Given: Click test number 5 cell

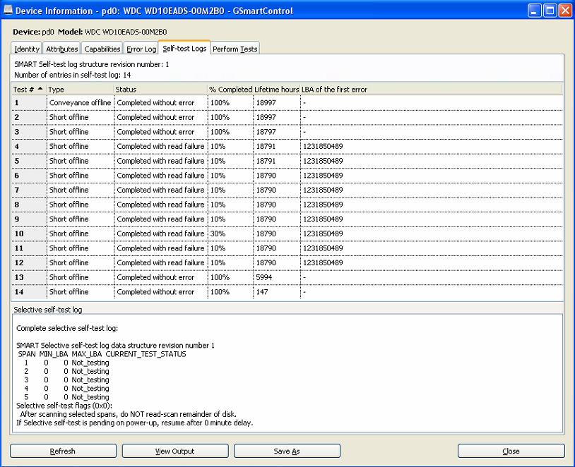Looking at the screenshot, I should 29,161.
